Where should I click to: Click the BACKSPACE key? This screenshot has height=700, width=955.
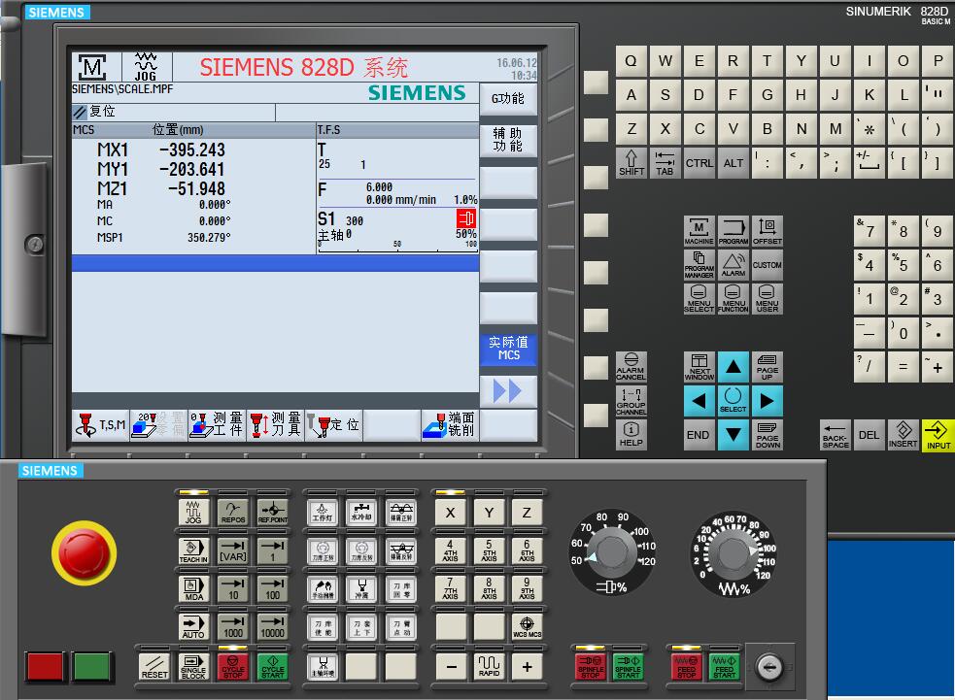tap(835, 435)
